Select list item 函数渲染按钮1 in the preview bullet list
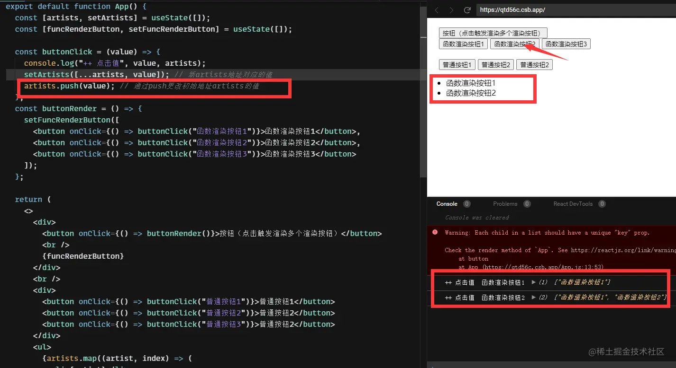The image size is (676, 368). click(471, 83)
